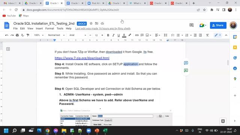The height and width of the screenshot is (135, 240).
Task: Open numbered list options dropdown
Action: click(x=191, y=35)
